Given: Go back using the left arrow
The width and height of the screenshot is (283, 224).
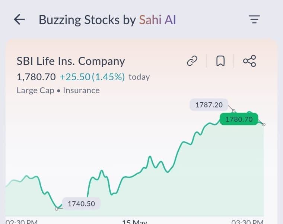Looking at the screenshot, I should click(x=19, y=20).
